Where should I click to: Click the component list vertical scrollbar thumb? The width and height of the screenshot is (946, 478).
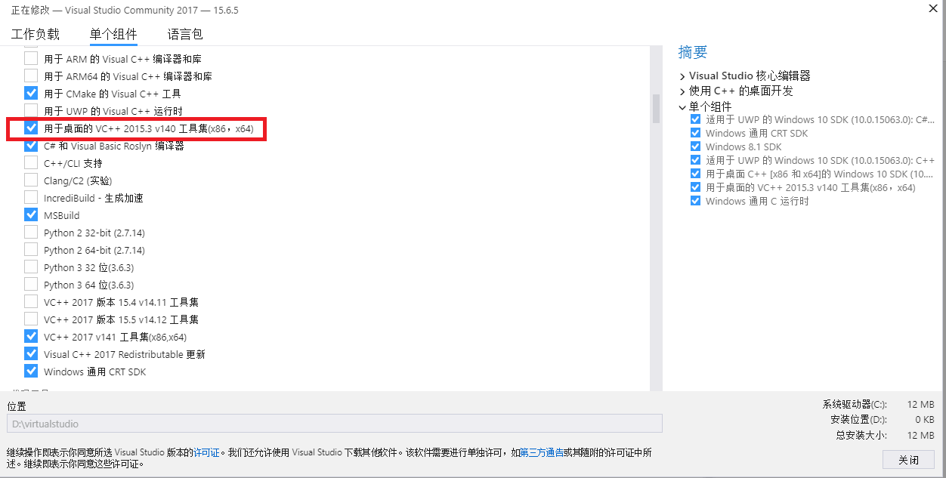click(657, 109)
